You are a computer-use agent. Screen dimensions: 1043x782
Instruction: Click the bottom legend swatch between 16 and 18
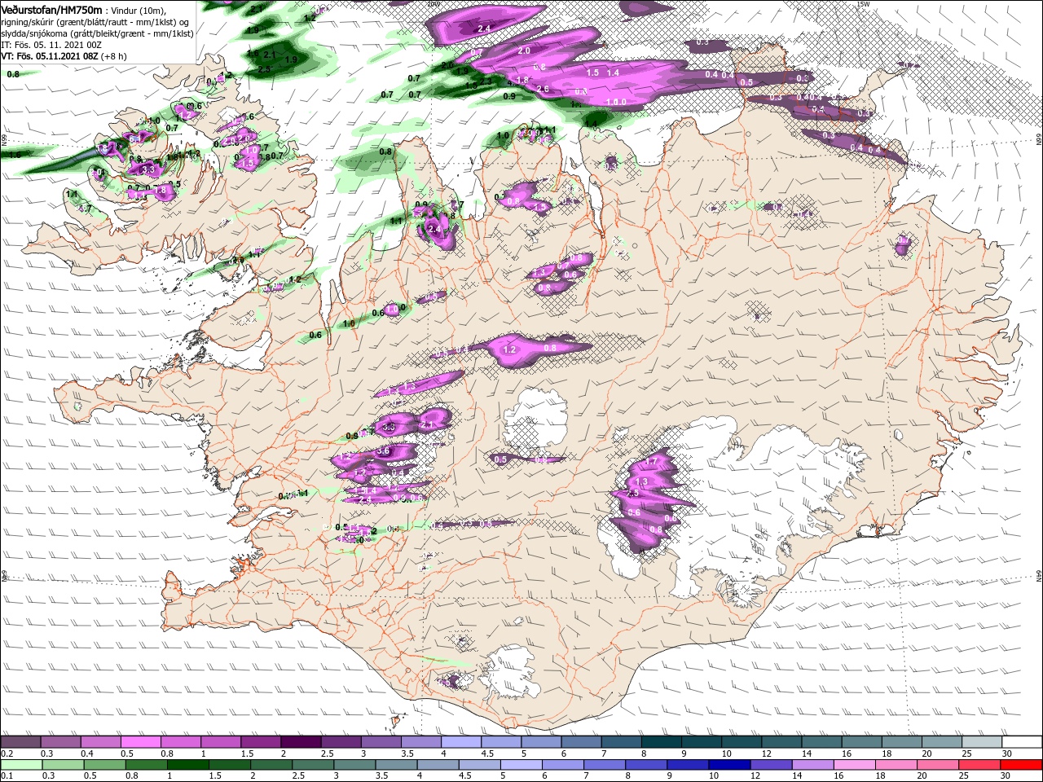point(854,765)
